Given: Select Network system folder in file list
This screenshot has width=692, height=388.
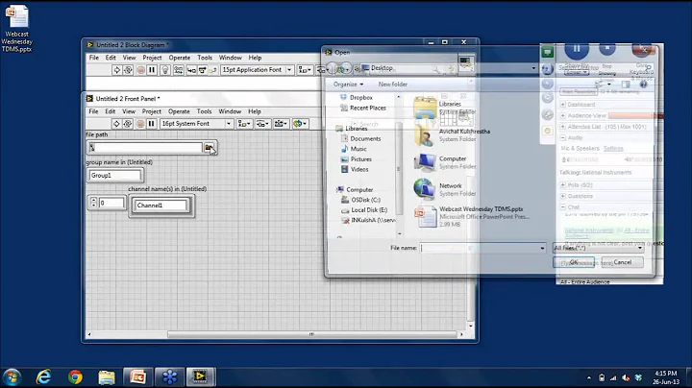Looking at the screenshot, I should click(445, 189).
